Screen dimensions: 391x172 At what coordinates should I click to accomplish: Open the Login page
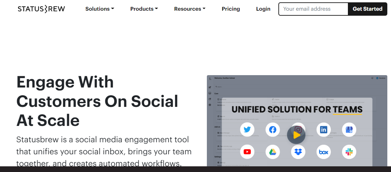point(263,9)
